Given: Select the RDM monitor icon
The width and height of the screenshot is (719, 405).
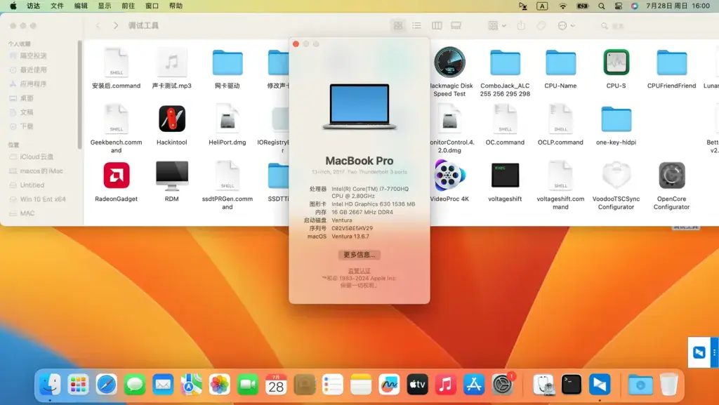Looking at the screenshot, I should coord(172,175).
